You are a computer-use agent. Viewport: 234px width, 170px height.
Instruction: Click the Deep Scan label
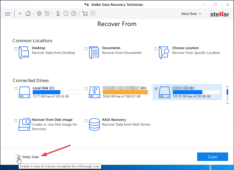[31, 157]
